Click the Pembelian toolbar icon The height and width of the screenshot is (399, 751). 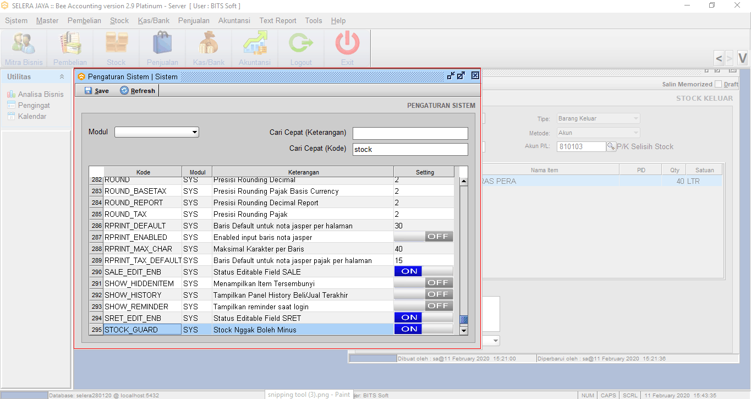pos(70,44)
